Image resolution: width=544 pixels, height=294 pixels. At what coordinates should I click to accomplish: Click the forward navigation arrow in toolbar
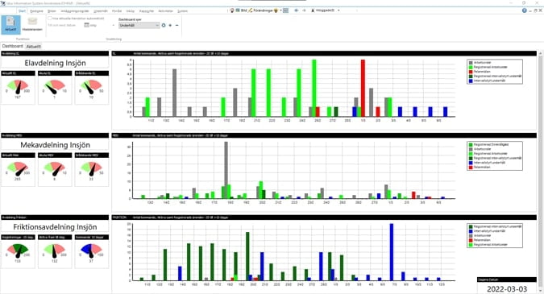pyautogui.click(x=305, y=10)
